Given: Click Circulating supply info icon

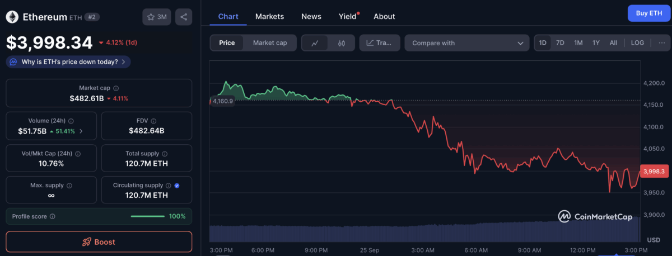Looking at the screenshot, I should pos(168,186).
